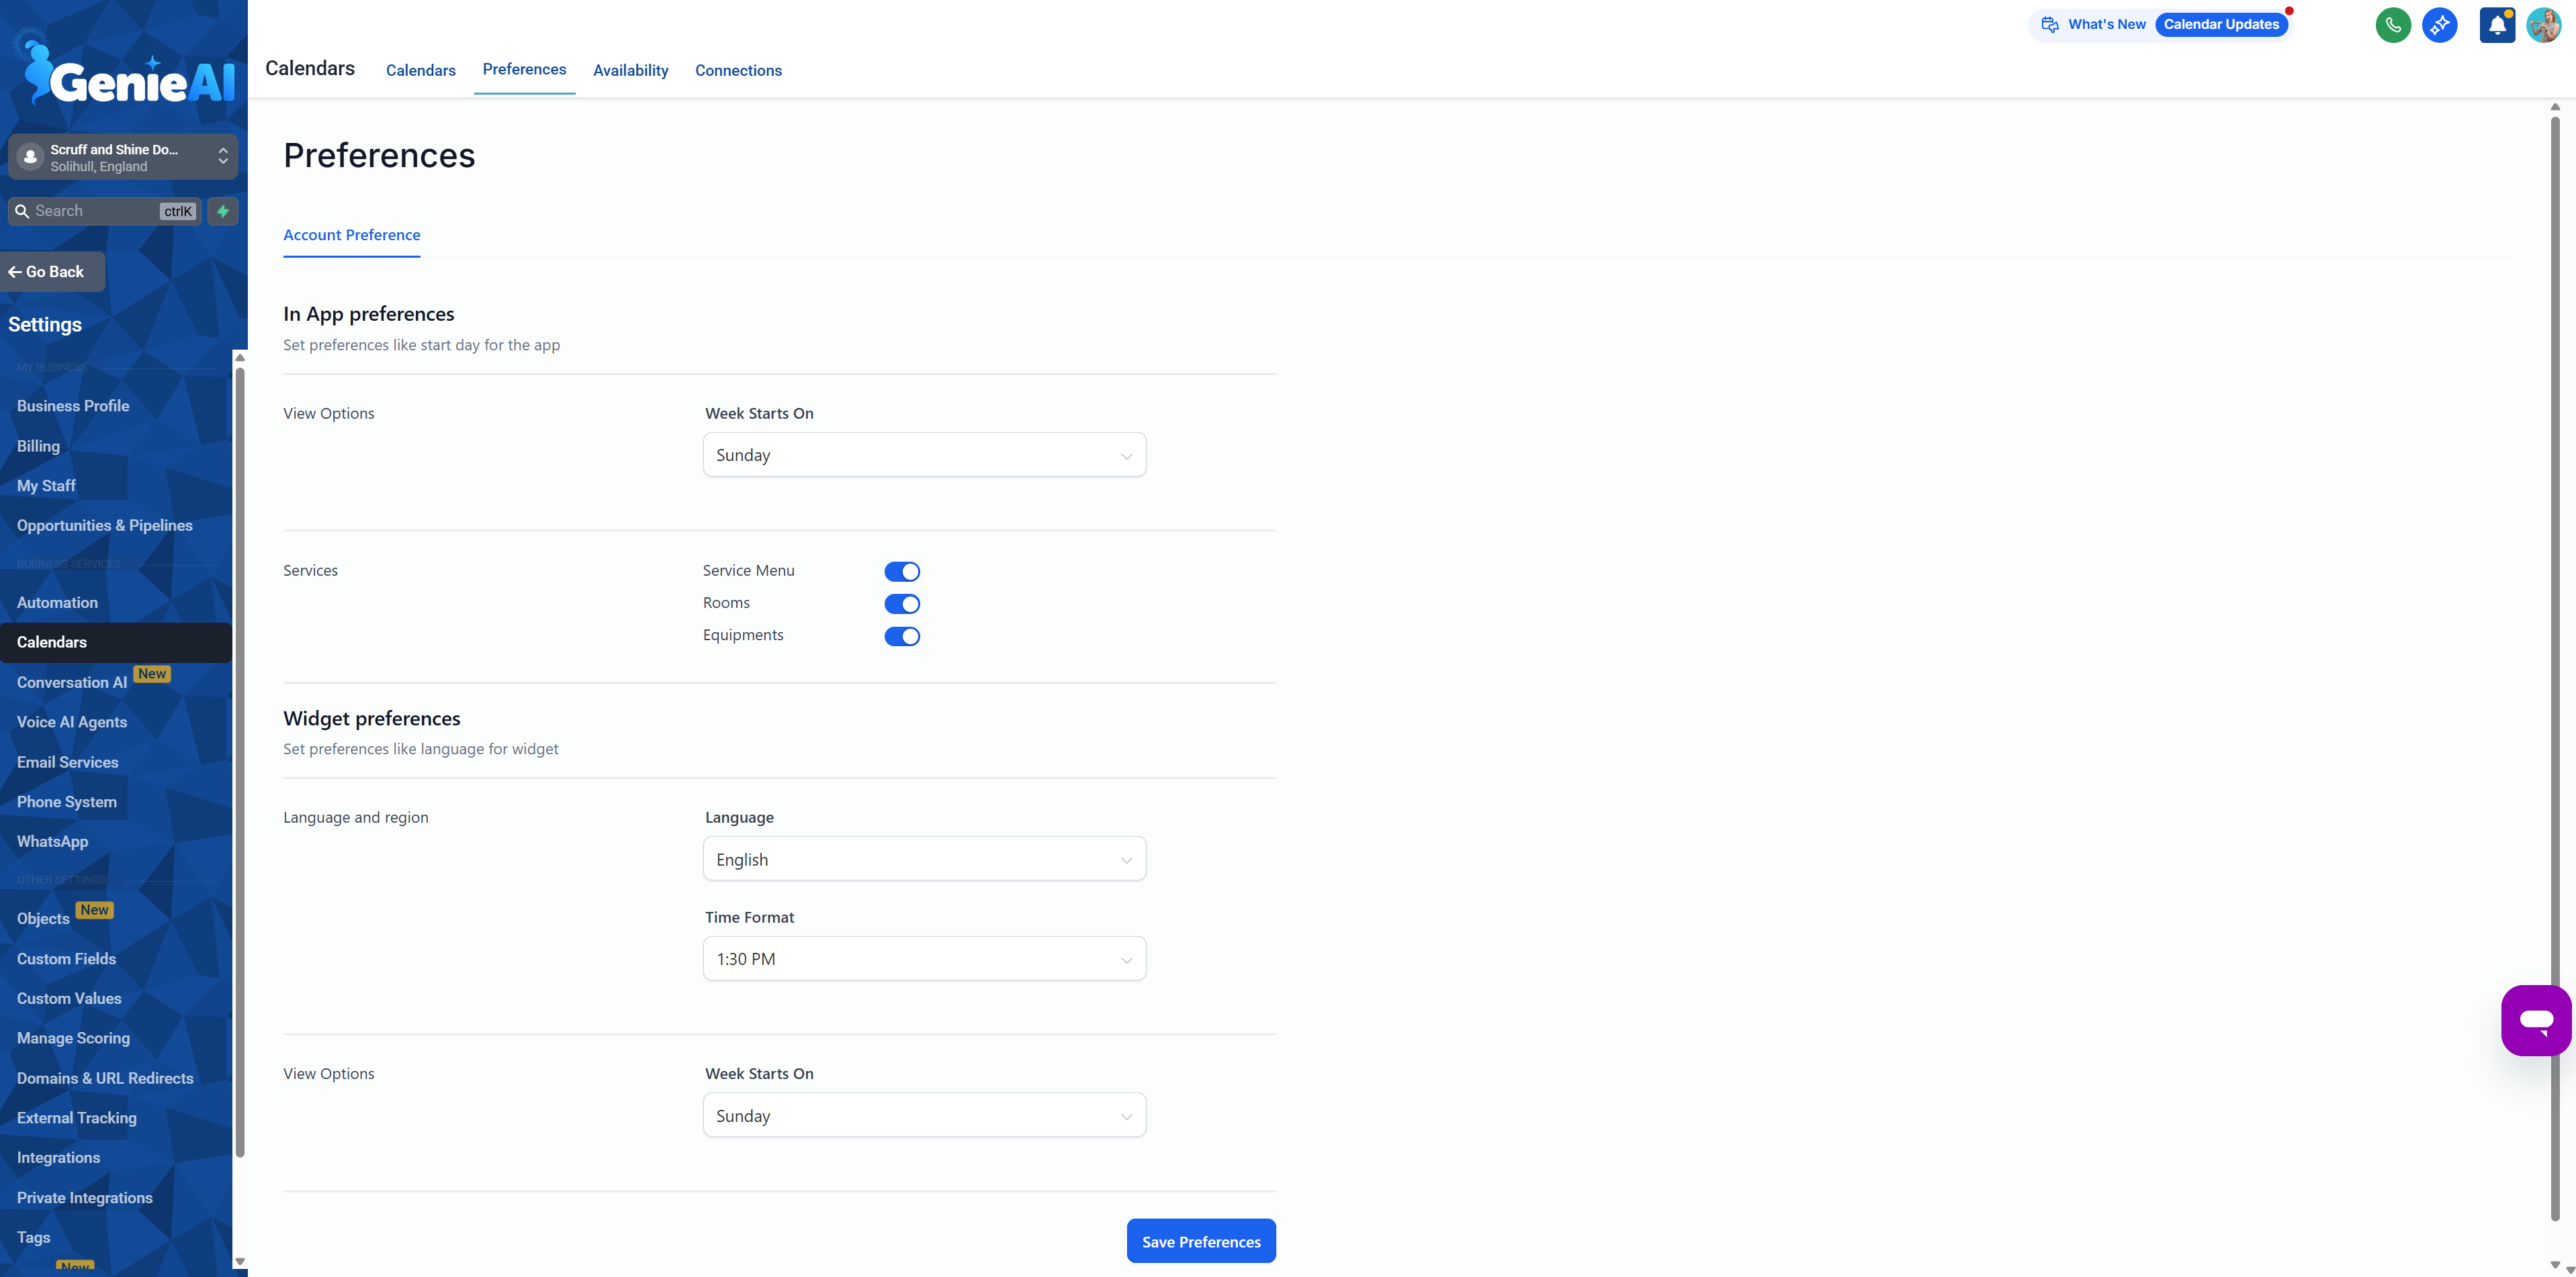Expand the Language dropdown set to English
The height and width of the screenshot is (1277, 2576).
923,858
